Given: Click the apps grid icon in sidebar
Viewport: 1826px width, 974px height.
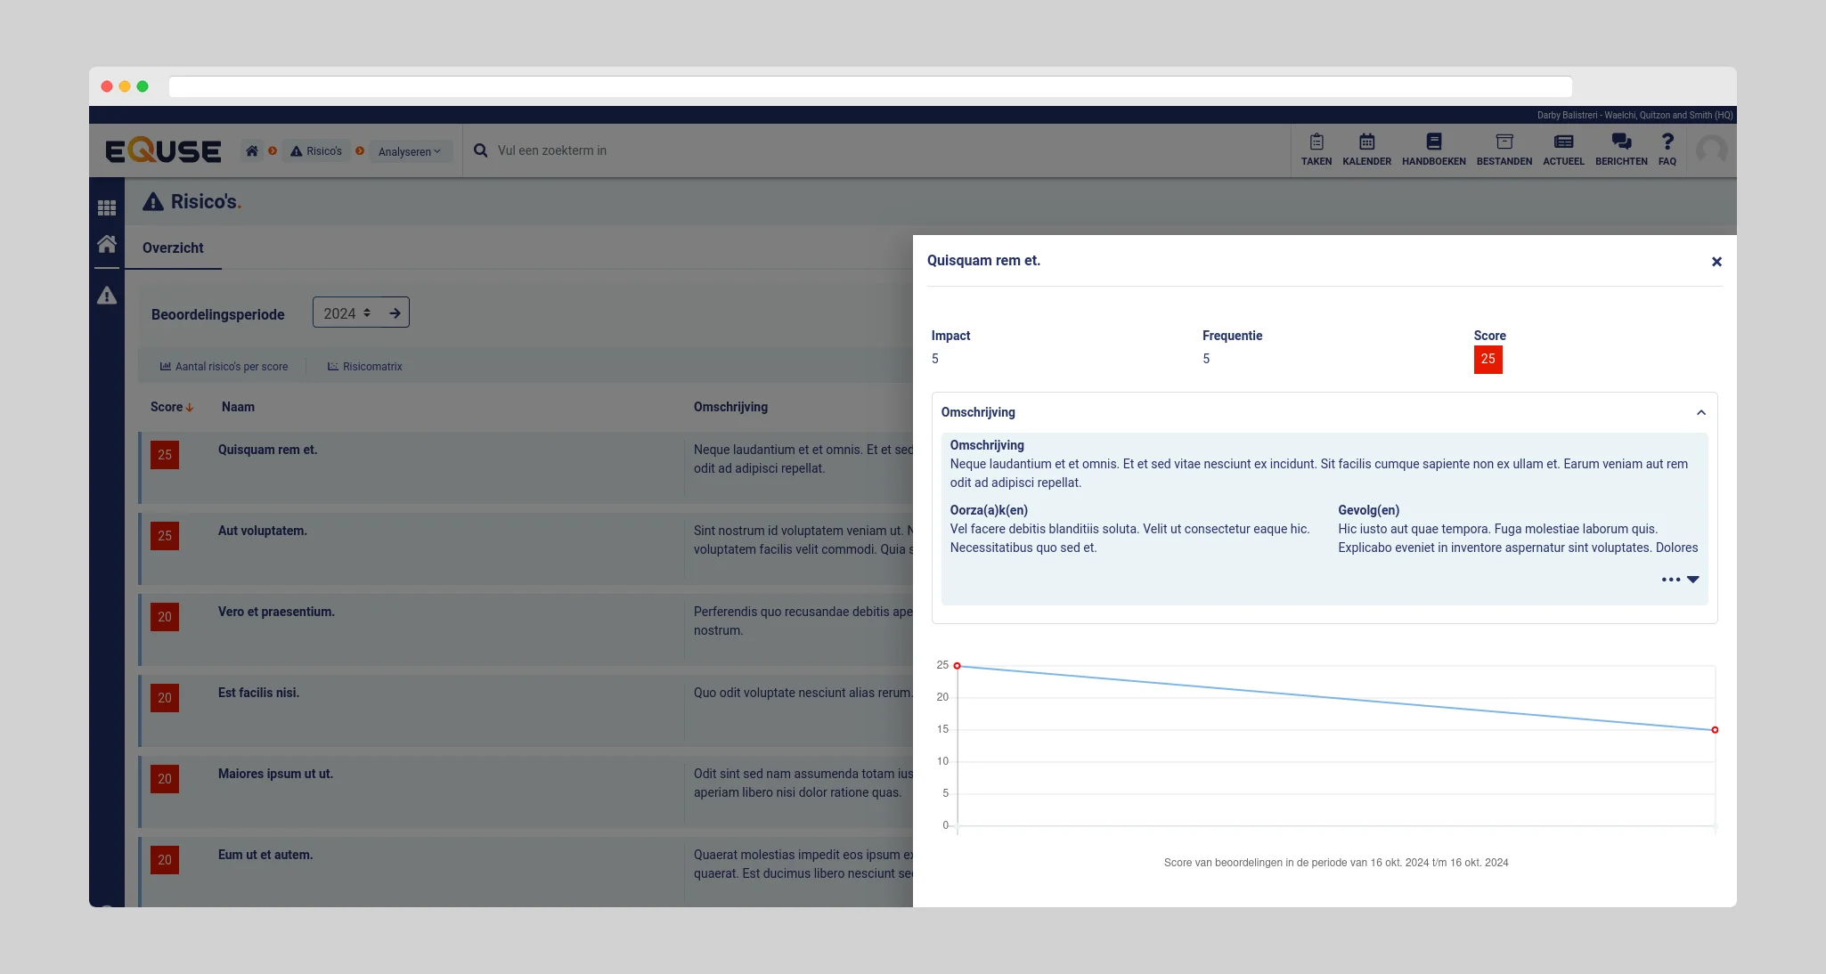Looking at the screenshot, I should coord(107,207).
